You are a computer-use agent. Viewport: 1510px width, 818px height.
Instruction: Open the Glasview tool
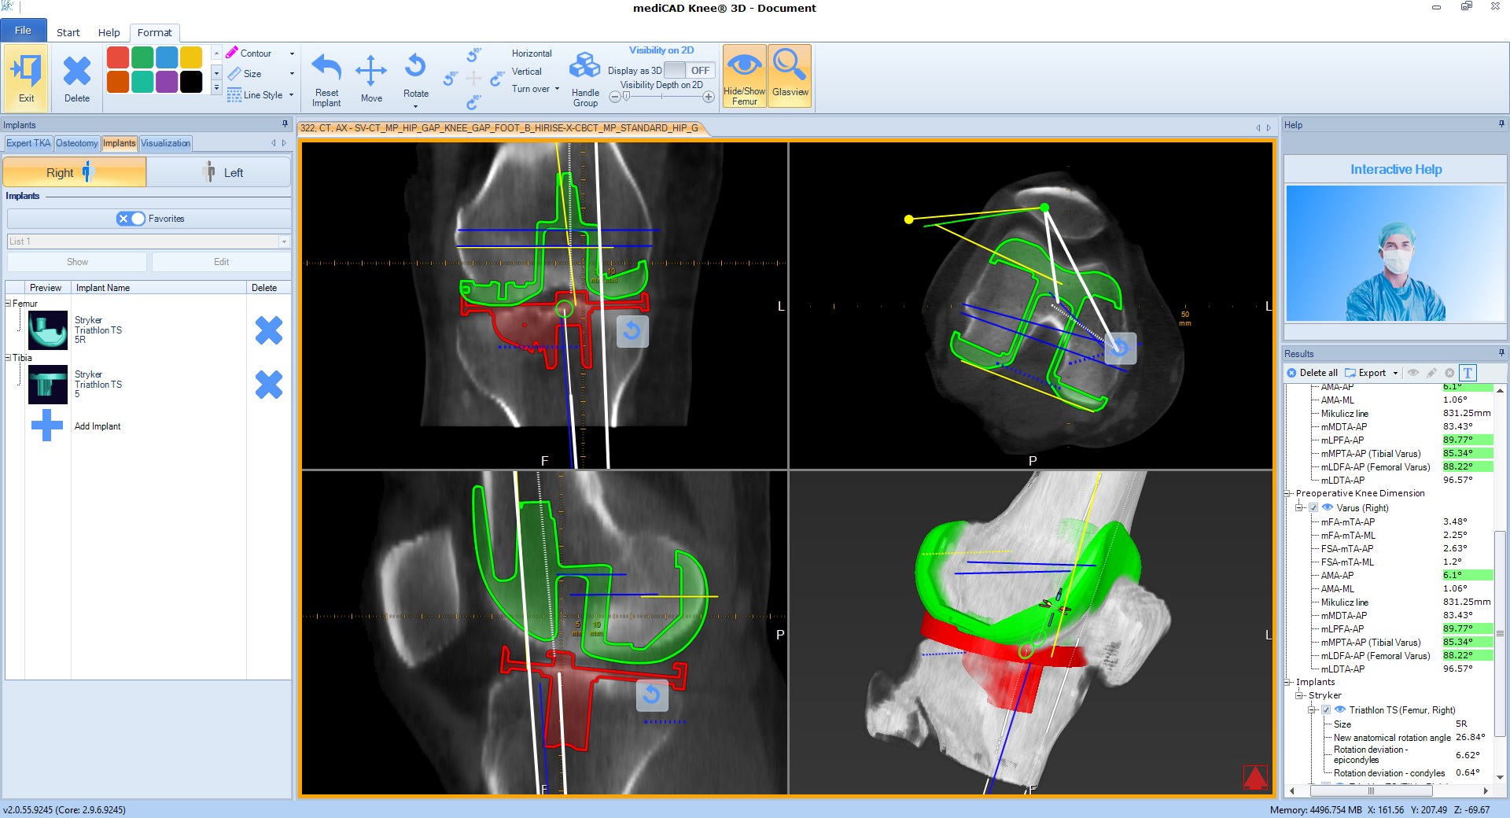790,75
